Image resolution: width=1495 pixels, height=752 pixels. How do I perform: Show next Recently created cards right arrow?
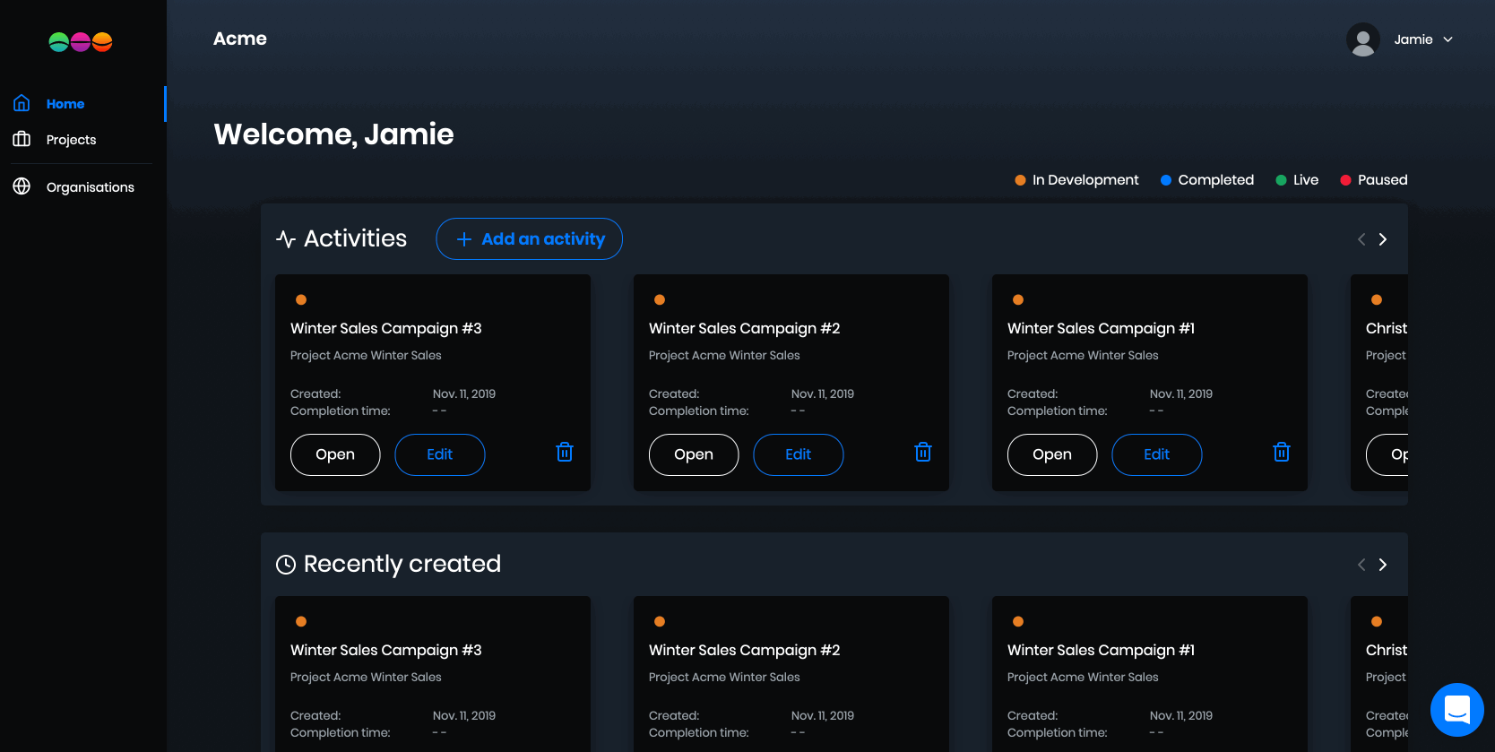1383,565
